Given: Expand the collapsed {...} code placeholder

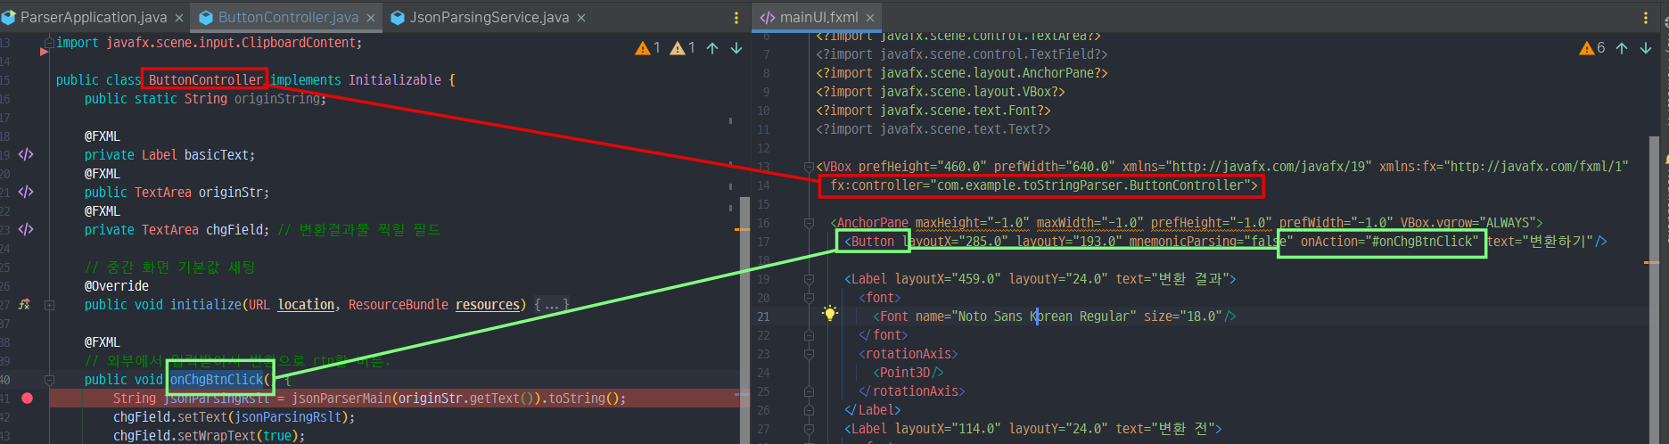Looking at the screenshot, I should click(552, 305).
